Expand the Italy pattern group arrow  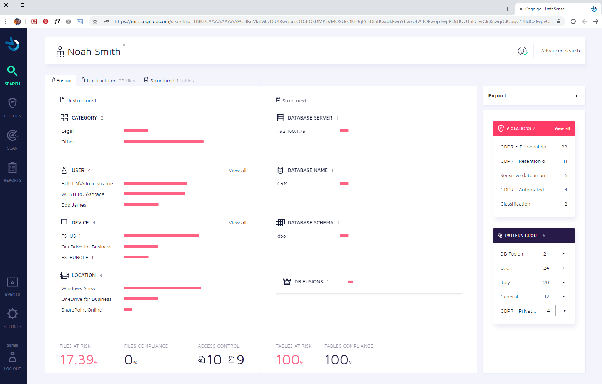coord(563,282)
